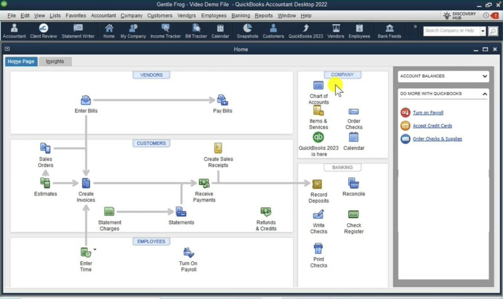Select the Enter Bills icon
The width and height of the screenshot is (503, 299).
coord(86,99)
